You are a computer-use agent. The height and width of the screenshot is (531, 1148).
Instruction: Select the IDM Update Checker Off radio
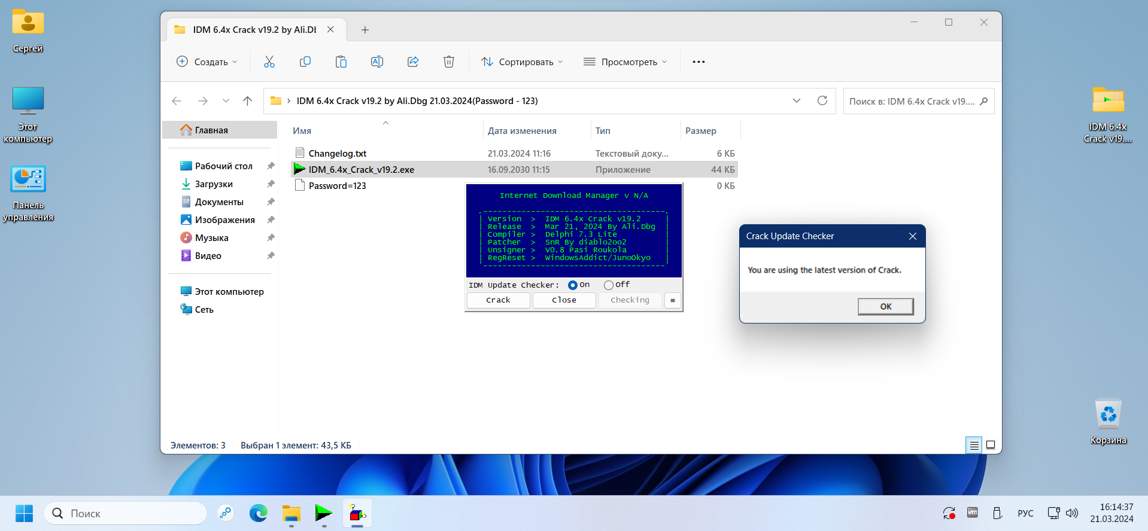(x=609, y=285)
